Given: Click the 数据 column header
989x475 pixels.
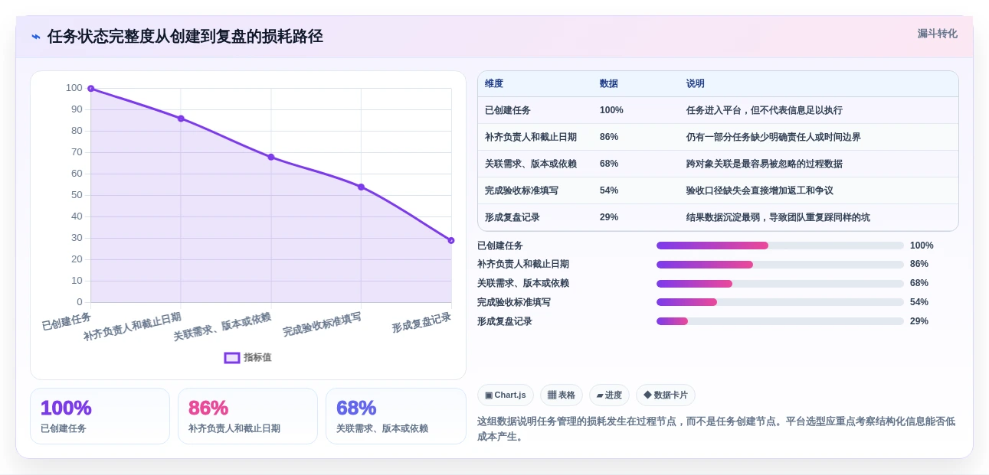Looking at the screenshot, I should pos(609,83).
